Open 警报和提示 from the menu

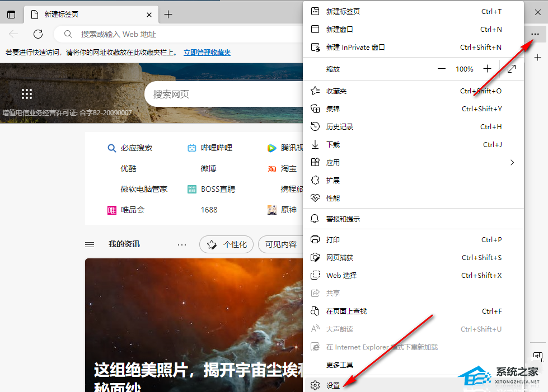pos(414,219)
